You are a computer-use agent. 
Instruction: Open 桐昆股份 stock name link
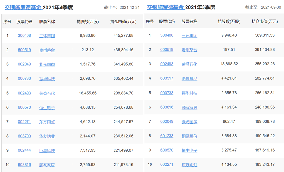tap(189, 136)
